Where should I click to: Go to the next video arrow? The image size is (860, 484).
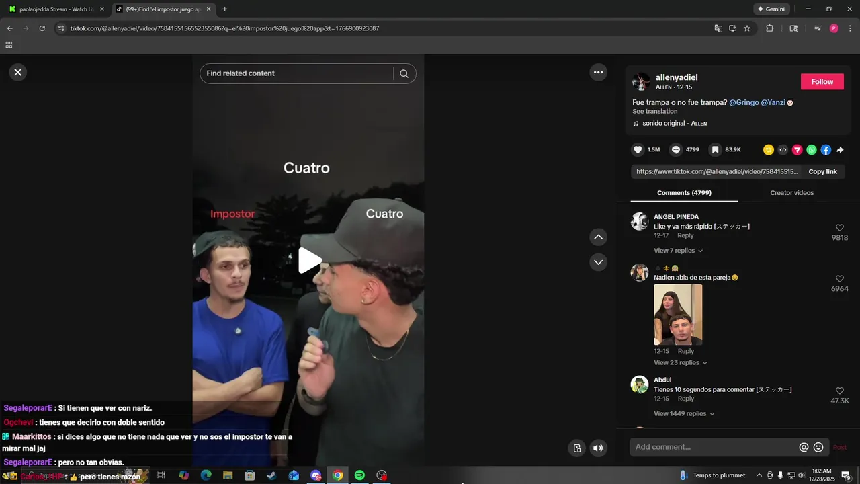tap(598, 262)
